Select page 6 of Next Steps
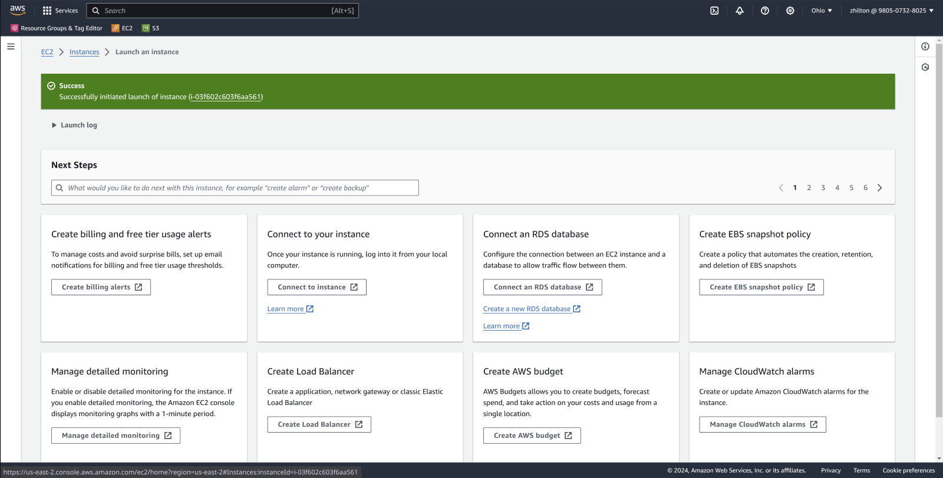The width and height of the screenshot is (943, 478). (866, 188)
